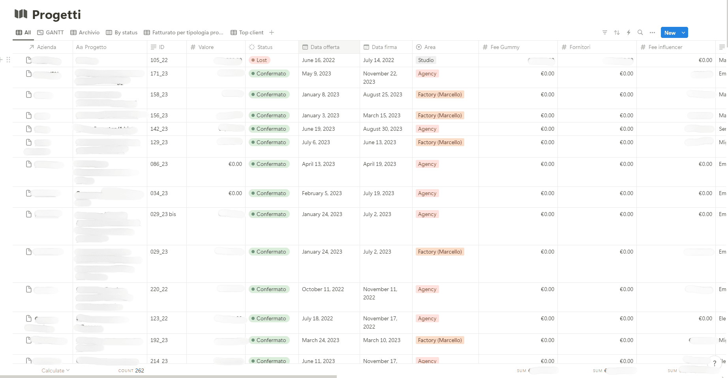This screenshot has width=728, height=378.
Task: Open the ID column header menu
Action: (x=167, y=47)
